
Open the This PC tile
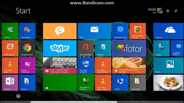(x=120, y=83)
